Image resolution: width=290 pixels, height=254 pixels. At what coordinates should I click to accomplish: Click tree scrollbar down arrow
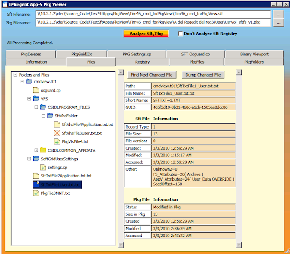coord(121,245)
